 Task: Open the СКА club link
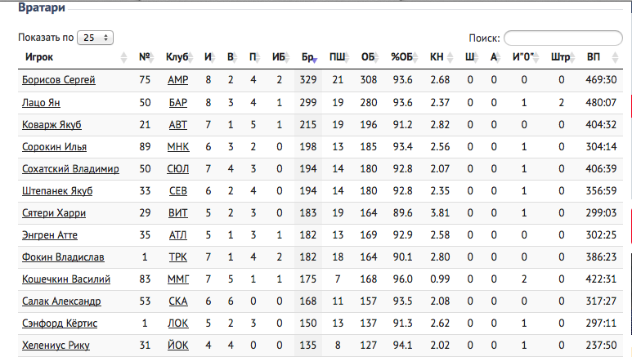177,301
